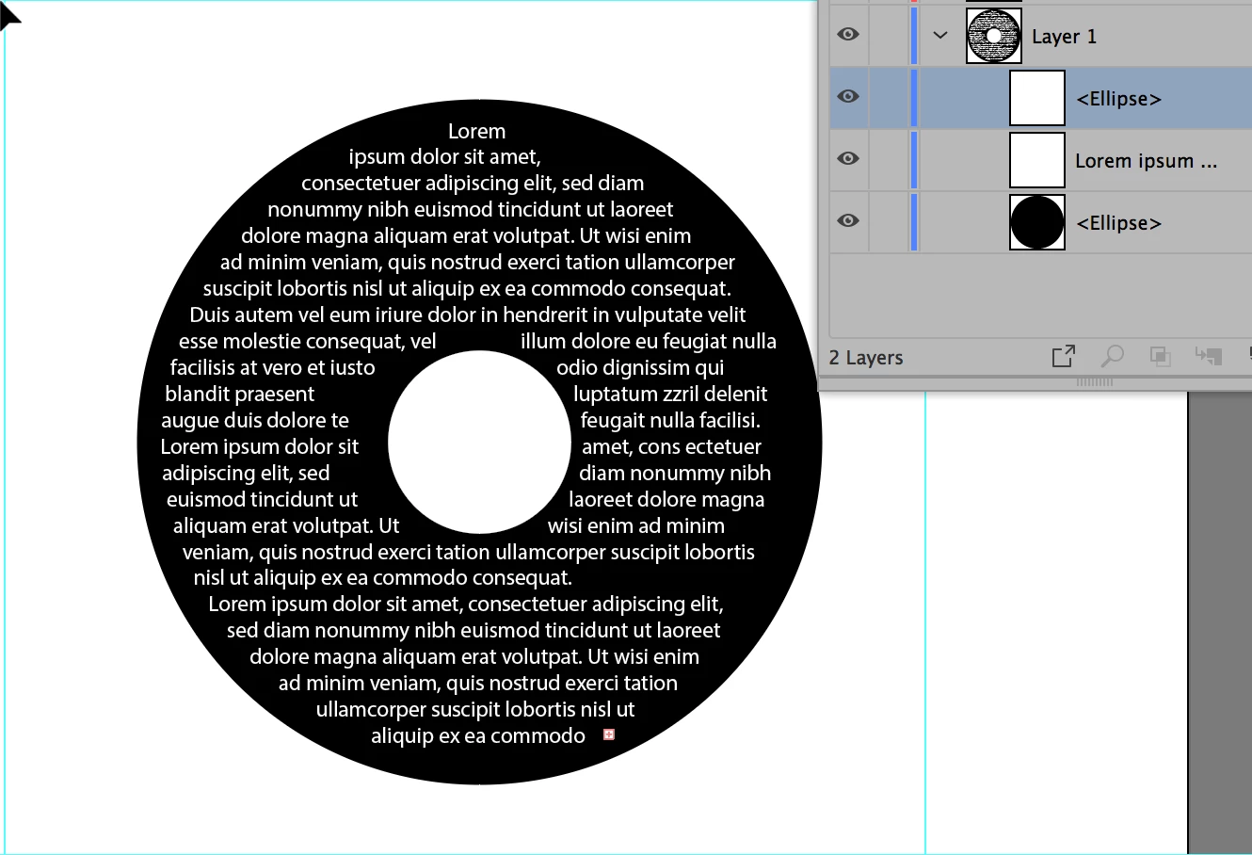Click the Make/Release Clipping Mask icon
Screen dimensions: 1252x855
coord(1161,356)
